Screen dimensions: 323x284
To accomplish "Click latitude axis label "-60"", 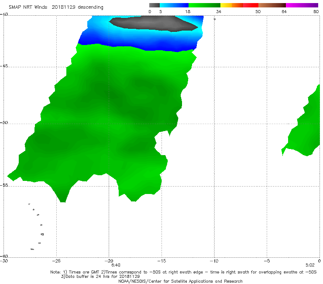I will click(x=4, y=256).
